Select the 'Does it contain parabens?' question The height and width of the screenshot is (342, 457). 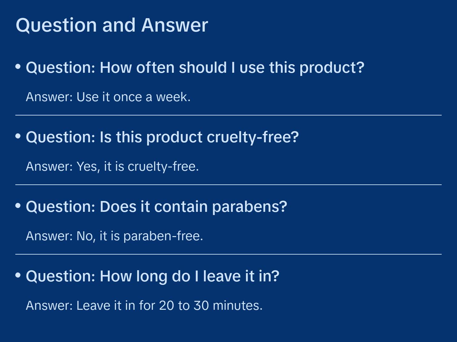(x=156, y=207)
